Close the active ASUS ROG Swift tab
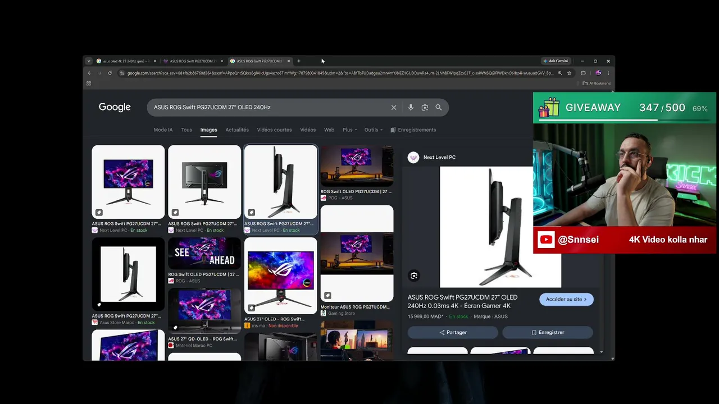The image size is (719, 404). (289, 61)
